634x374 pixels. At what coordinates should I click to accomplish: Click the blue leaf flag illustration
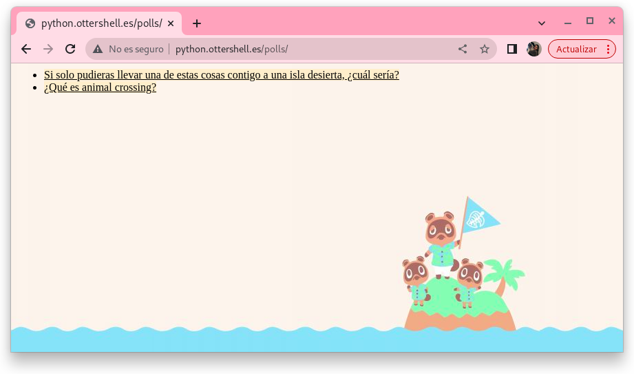point(479,218)
